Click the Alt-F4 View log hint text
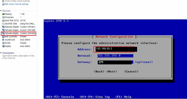 pos(95,97)
